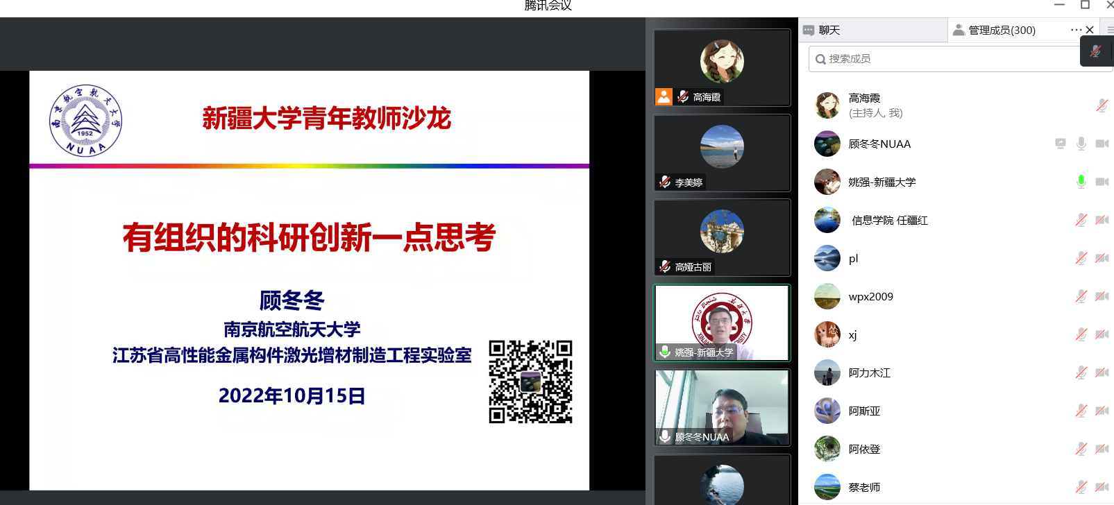1114x505 pixels.
Task: Click xj's disabled camera icon
Action: (x=1102, y=334)
